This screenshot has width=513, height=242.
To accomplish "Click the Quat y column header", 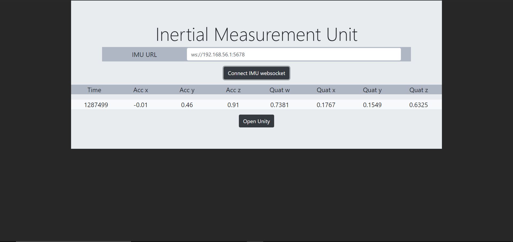I will [372, 90].
